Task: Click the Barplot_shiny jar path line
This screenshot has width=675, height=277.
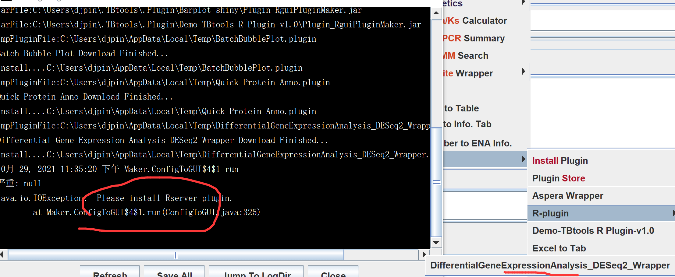Action: point(181,10)
